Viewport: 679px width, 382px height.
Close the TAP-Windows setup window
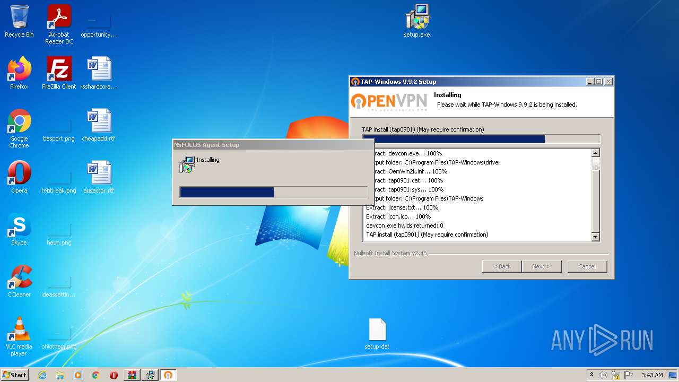608,82
